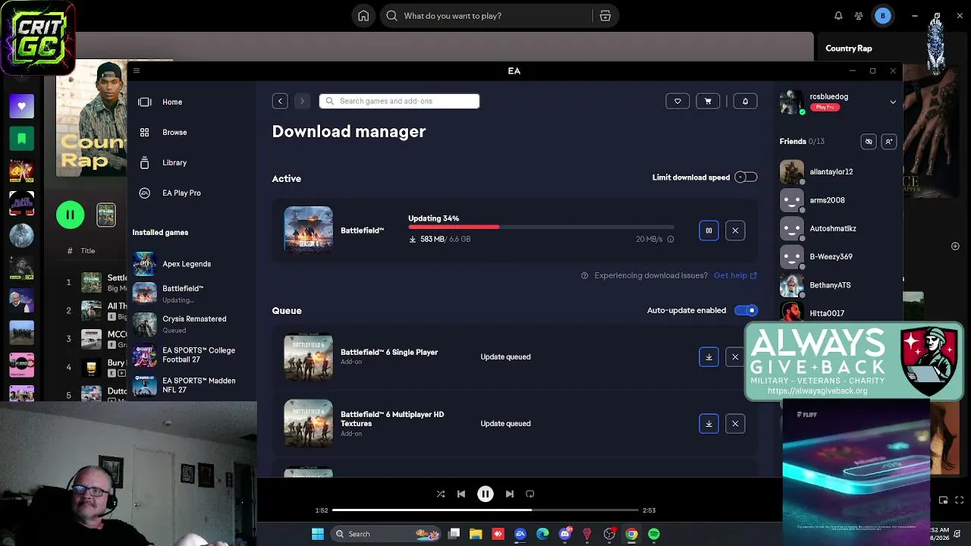
Task: Open the Battlefield 6 Single Player cover art
Action: [x=308, y=356]
